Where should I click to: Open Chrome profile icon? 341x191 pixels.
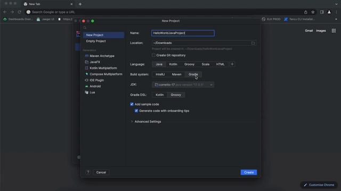point(329,12)
